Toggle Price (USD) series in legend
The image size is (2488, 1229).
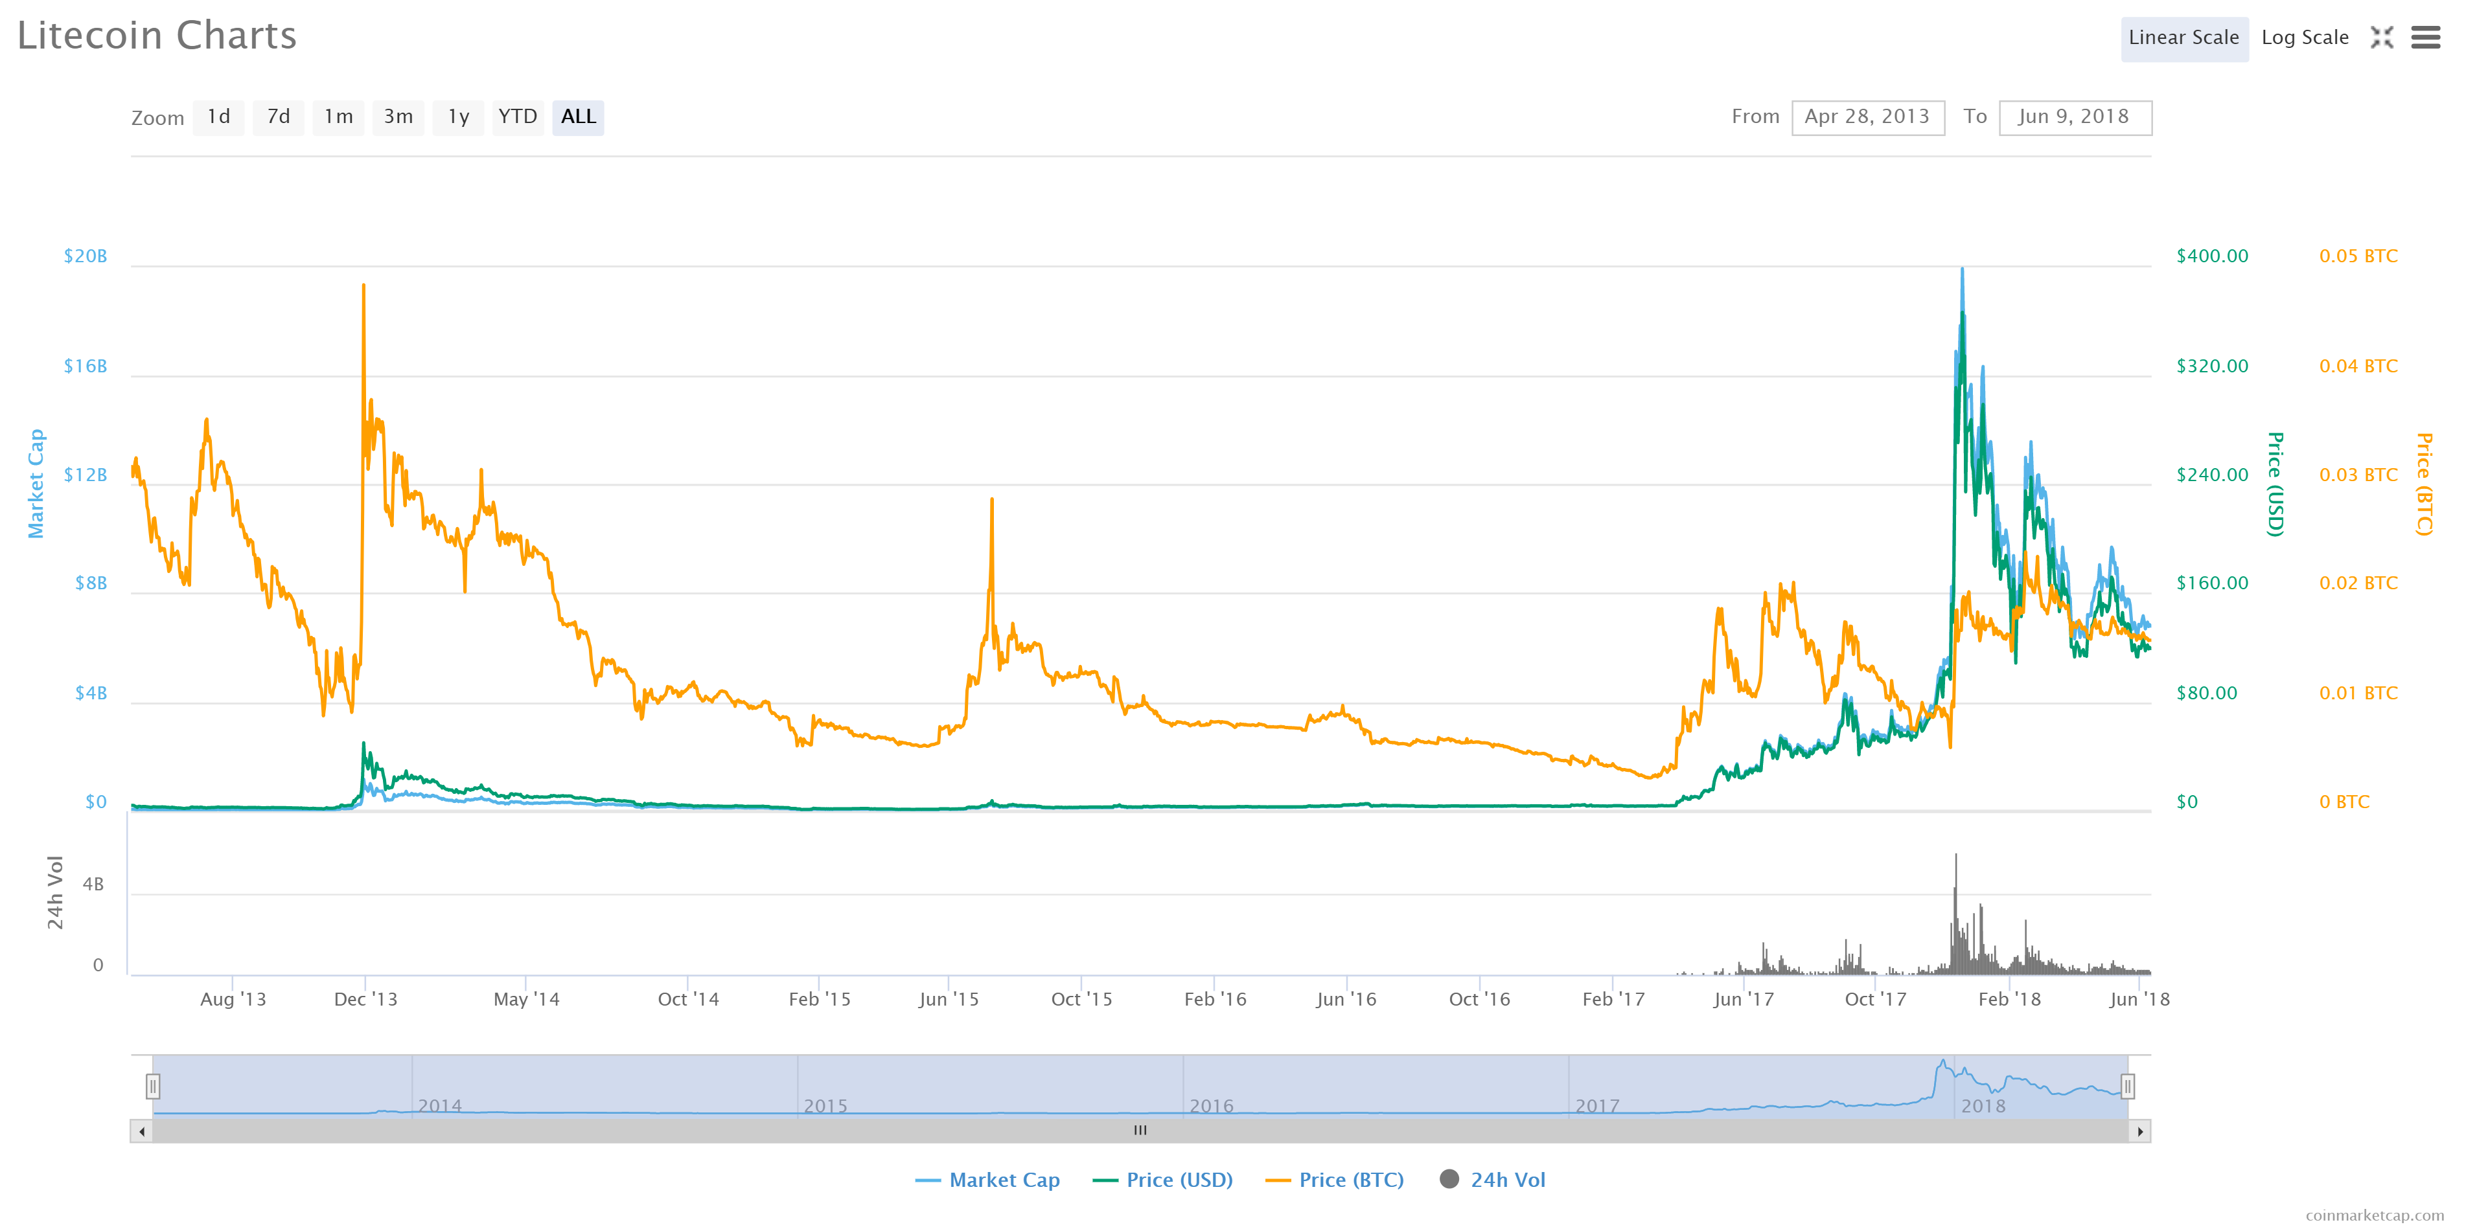click(x=1163, y=1180)
